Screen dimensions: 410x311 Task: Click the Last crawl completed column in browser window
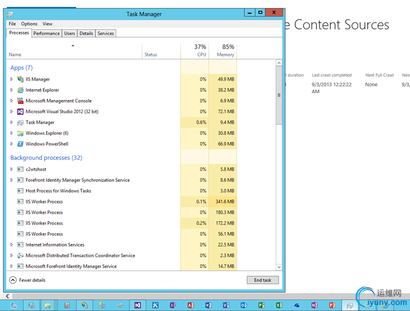(x=332, y=75)
